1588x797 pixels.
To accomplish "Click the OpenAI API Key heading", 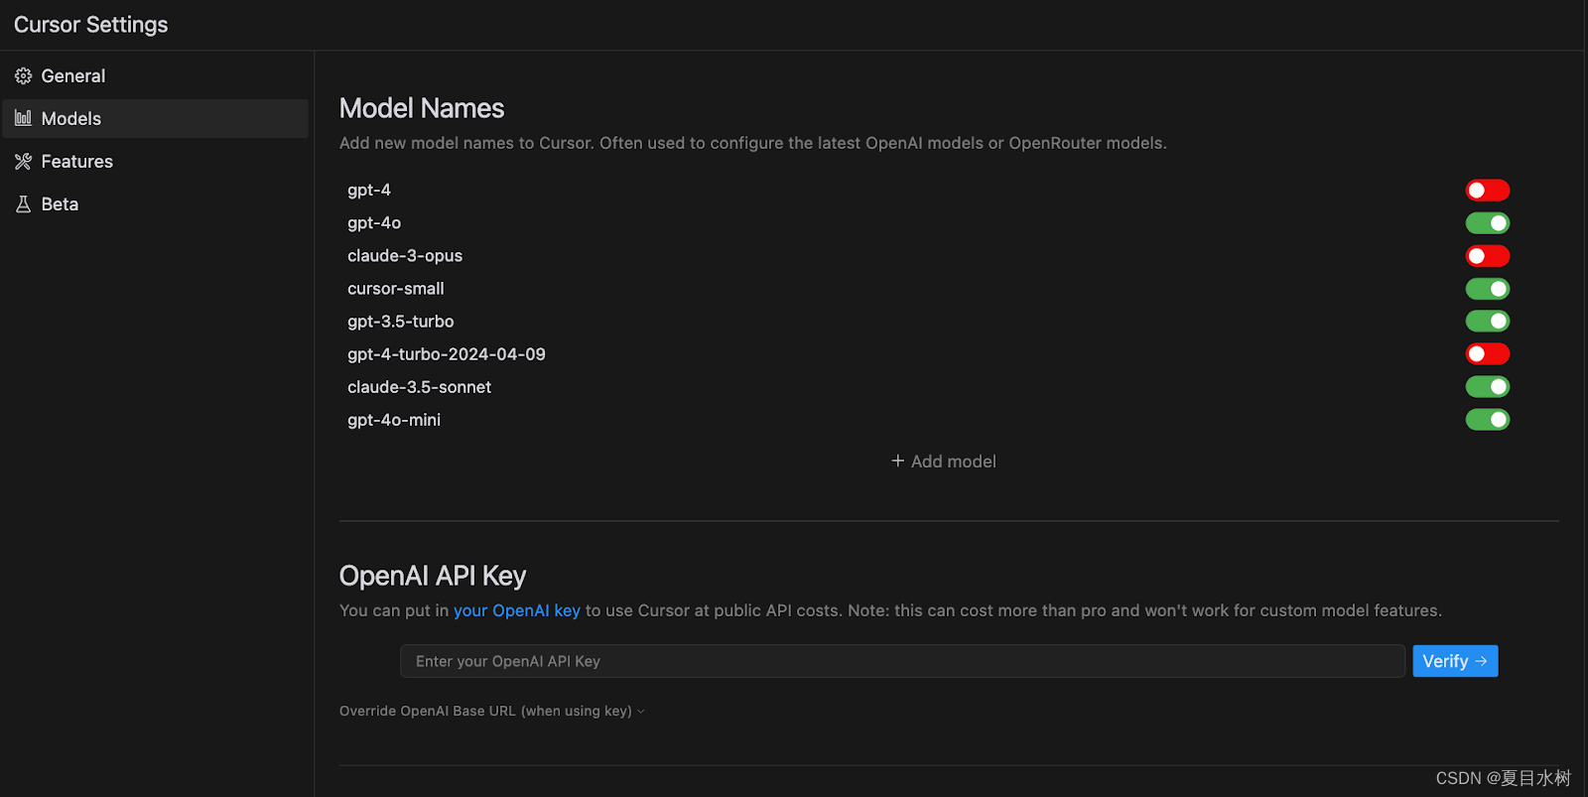I will pos(433,576).
